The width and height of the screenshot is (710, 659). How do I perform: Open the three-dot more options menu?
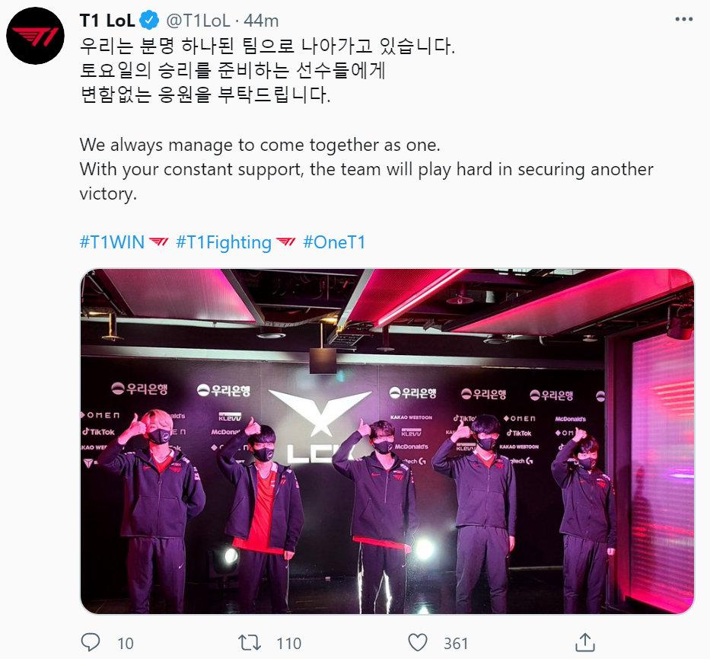point(683,19)
